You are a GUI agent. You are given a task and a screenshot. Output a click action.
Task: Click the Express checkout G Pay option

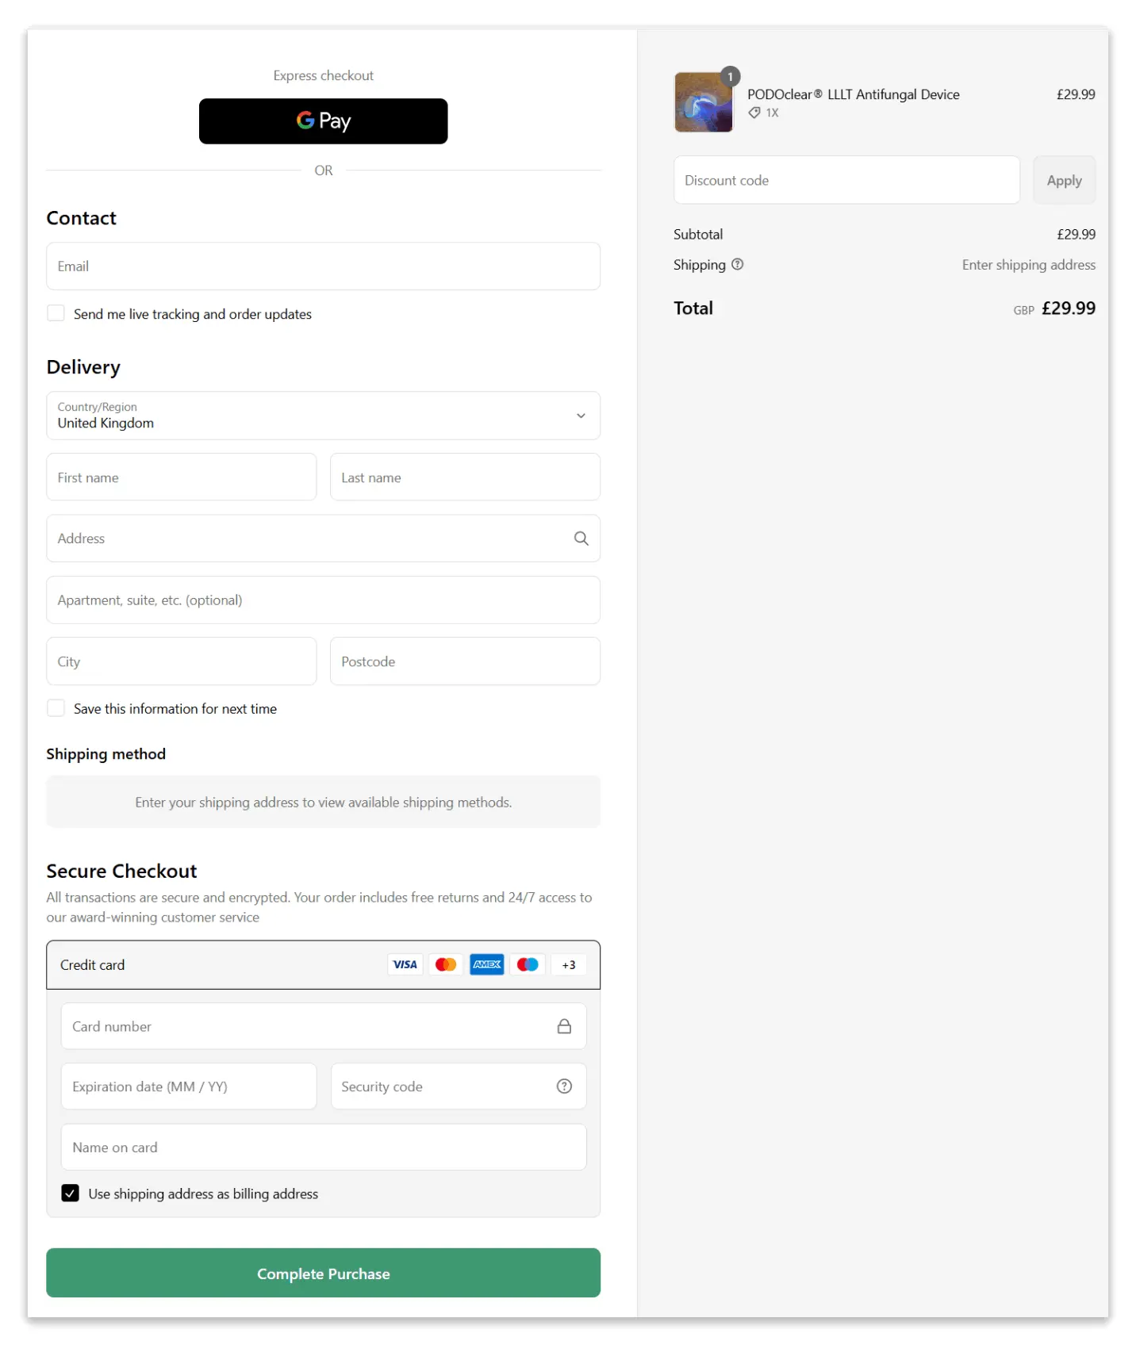(323, 121)
